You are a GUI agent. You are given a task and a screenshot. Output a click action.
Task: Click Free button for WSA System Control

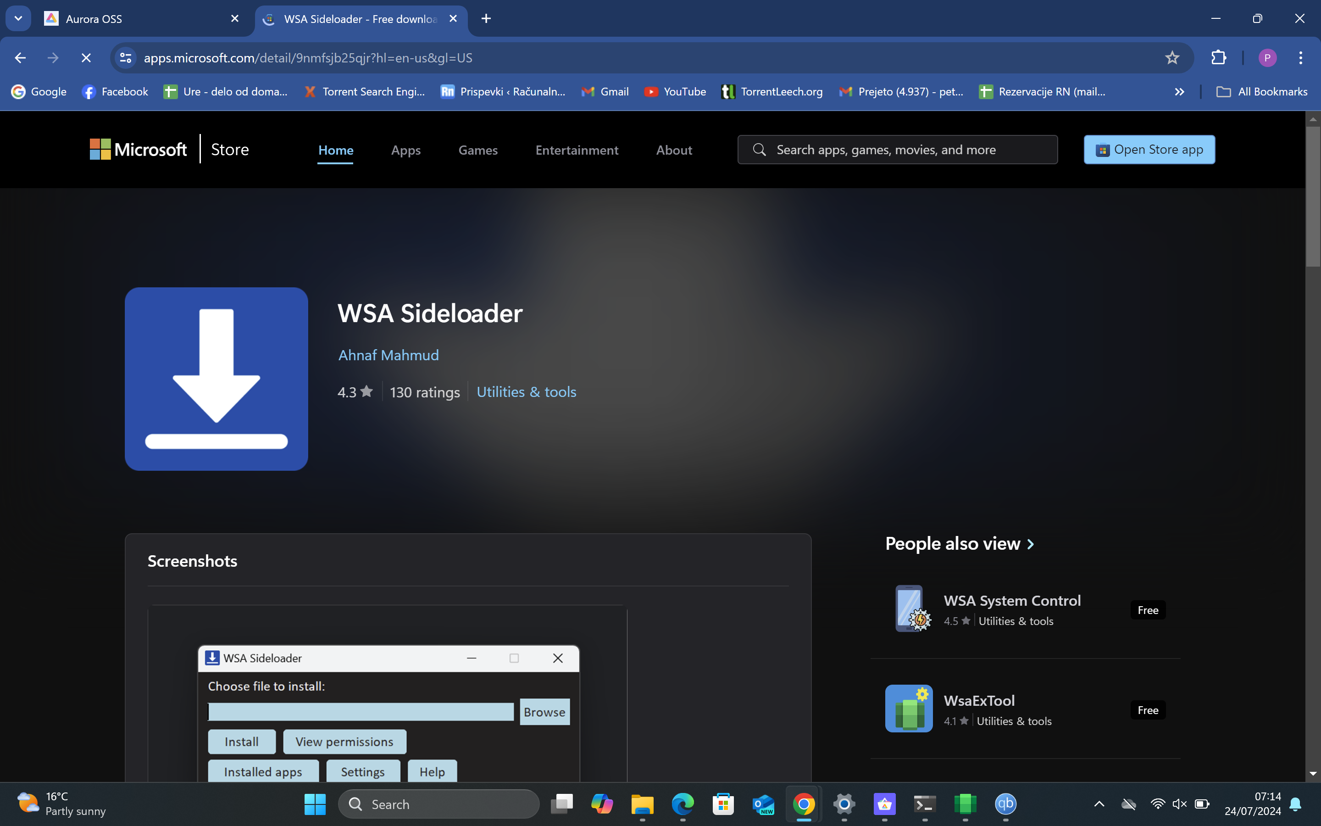click(x=1148, y=610)
